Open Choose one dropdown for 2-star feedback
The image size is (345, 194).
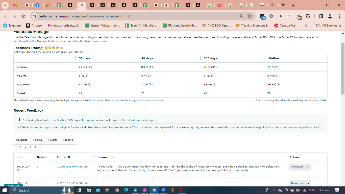[300, 167]
